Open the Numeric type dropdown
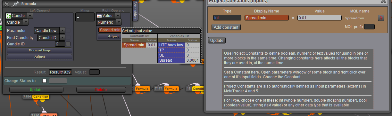This screenshot has height=116, width=392. point(119,22)
